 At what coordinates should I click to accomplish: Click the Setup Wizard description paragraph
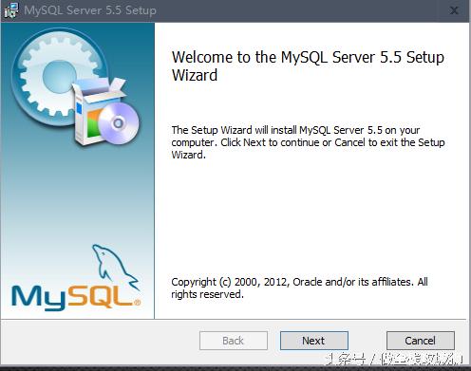tap(308, 142)
